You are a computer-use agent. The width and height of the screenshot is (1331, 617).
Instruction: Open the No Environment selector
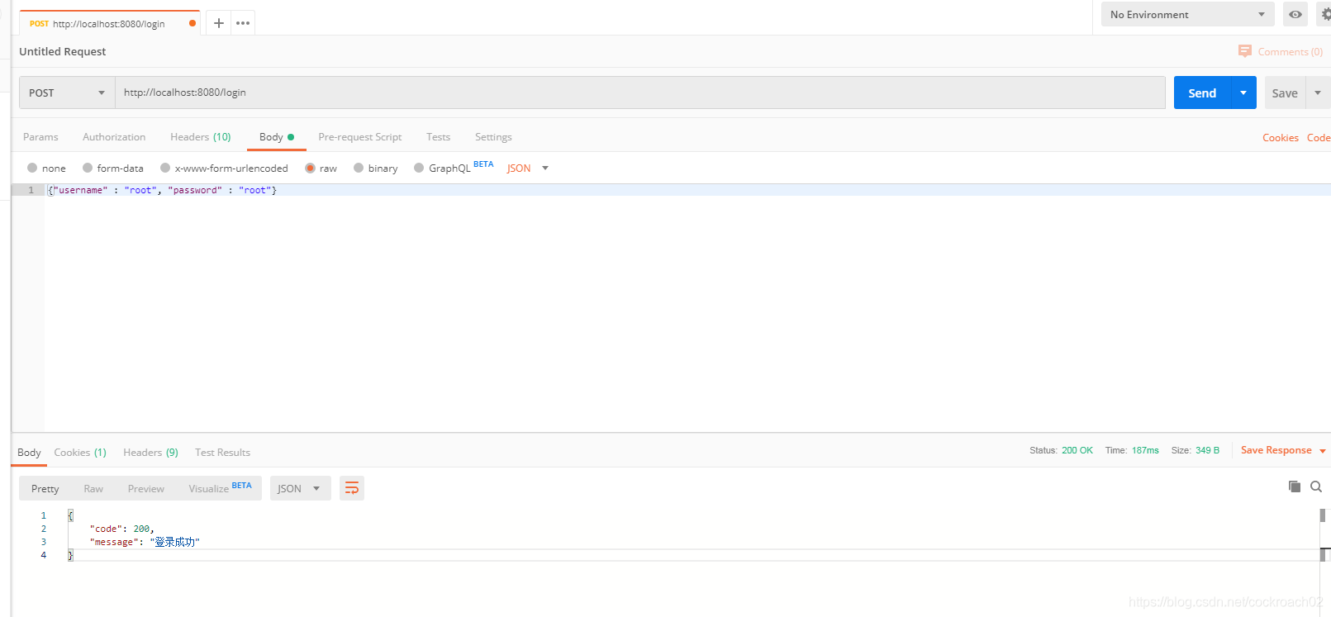coord(1187,14)
